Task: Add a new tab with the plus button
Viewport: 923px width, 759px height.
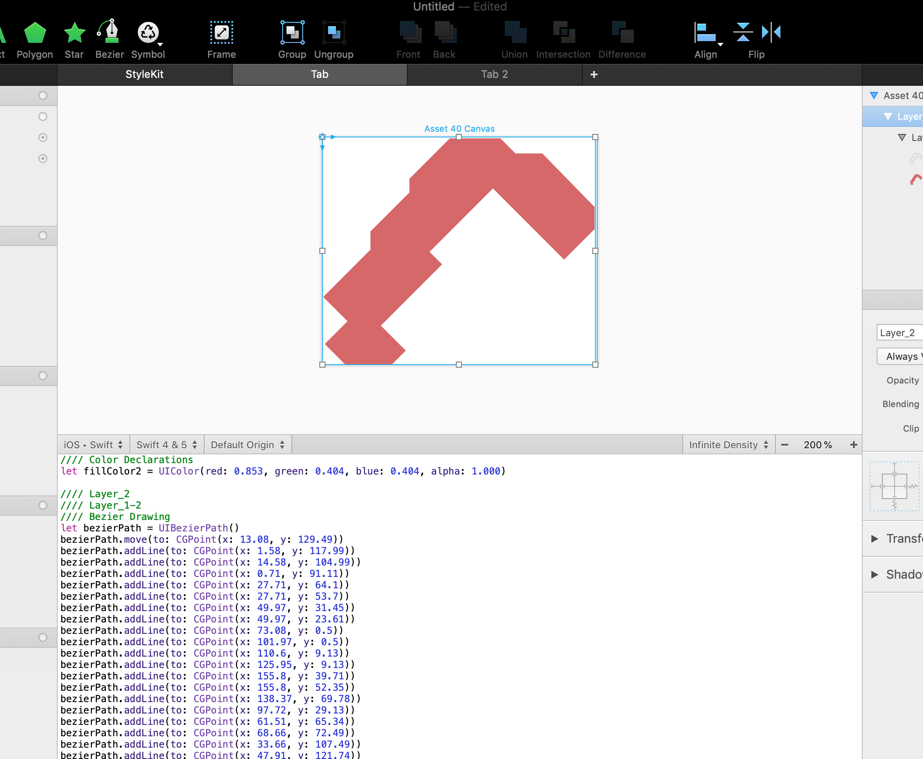Action: [594, 74]
